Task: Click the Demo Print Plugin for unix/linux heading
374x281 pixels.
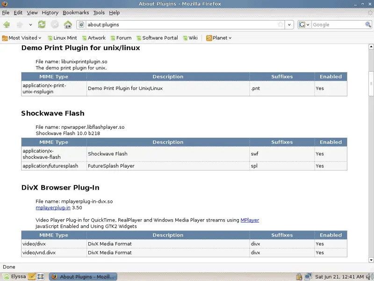Action: pos(80,48)
